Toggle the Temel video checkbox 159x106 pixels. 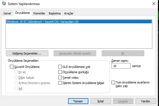click(x=60, y=78)
